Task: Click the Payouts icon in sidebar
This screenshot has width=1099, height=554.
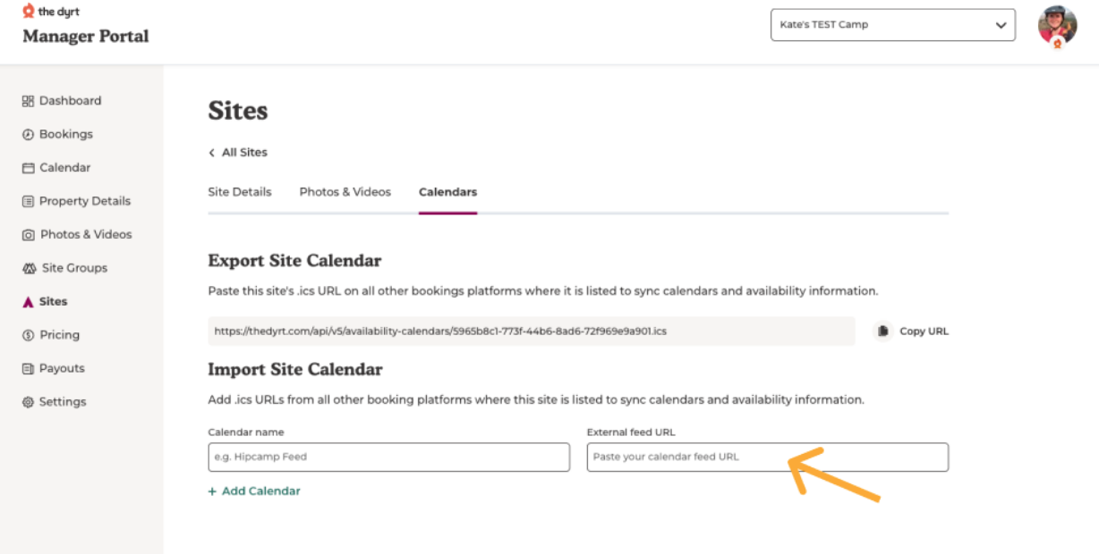Action: 28,368
